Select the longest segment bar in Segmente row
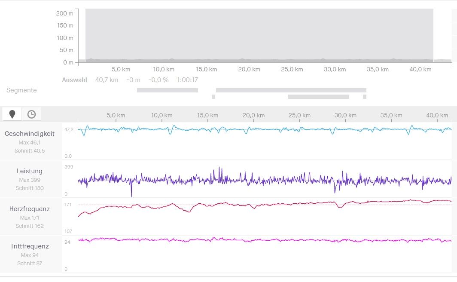The width and height of the screenshot is (457, 282). click(291, 90)
